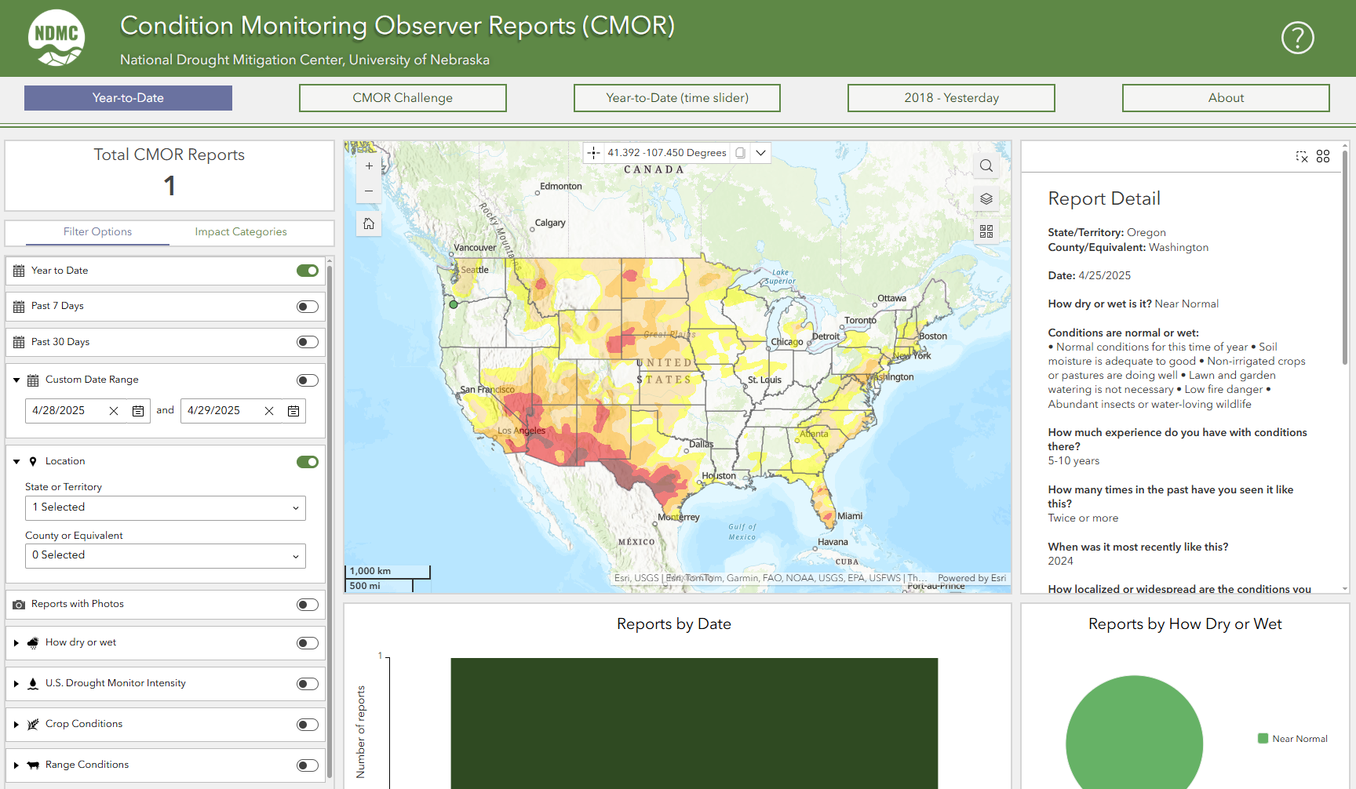
Task: Enable the Past 30 Days toggle
Action: 308,342
